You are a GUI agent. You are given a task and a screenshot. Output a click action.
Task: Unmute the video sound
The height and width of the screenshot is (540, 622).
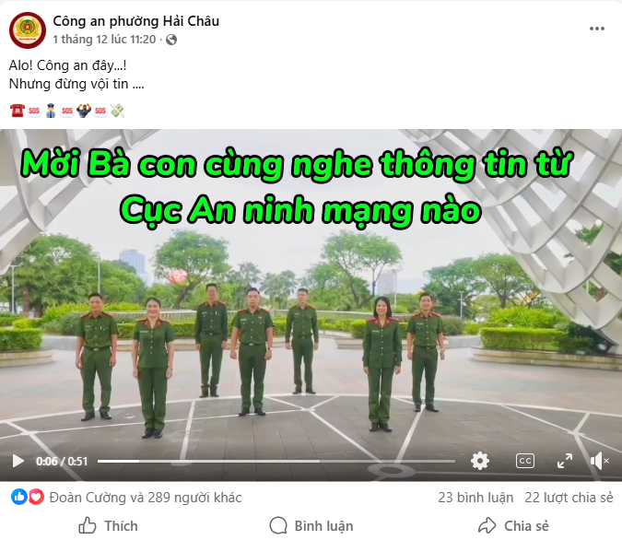click(599, 461)
